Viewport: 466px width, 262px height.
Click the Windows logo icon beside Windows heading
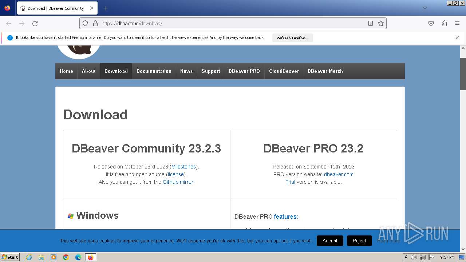[x=71, y=216]
